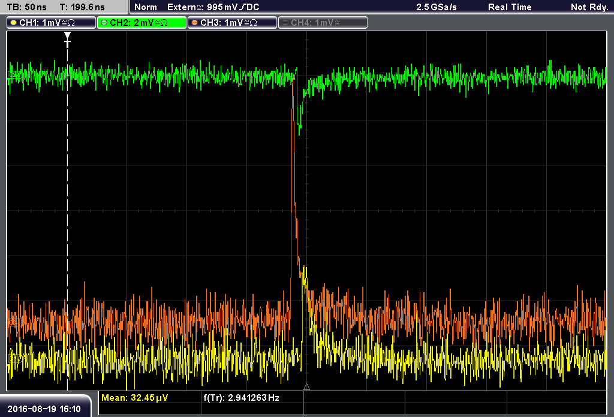The width and height of the screenshot is (614, 417).
Task: Enable the greyed-out CH4 channel tab
Action: (323, 23)
